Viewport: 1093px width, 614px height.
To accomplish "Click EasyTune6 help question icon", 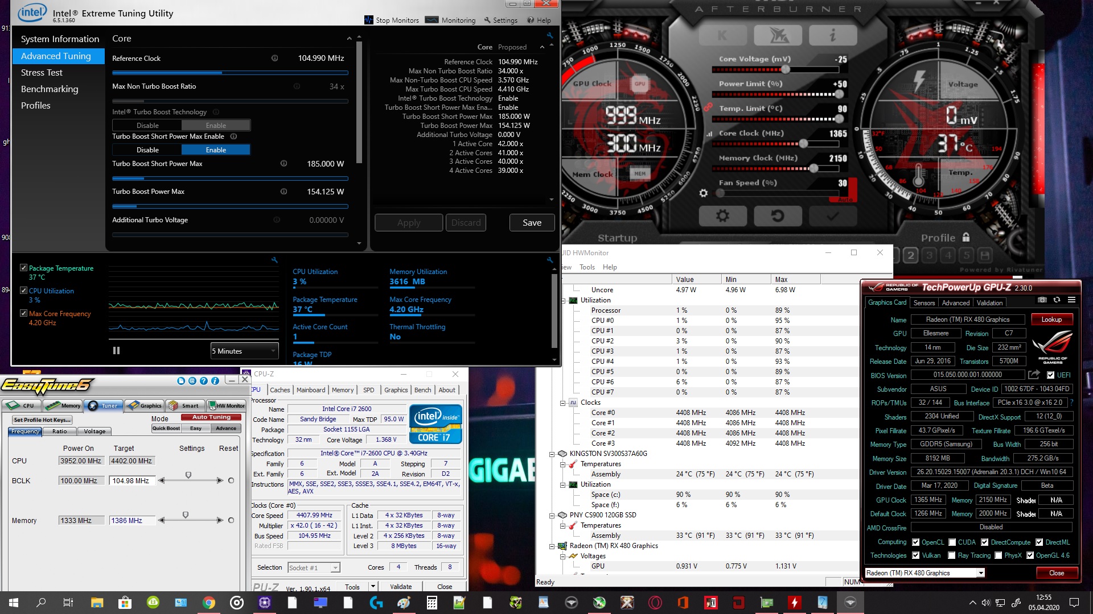I will point(203,381).
